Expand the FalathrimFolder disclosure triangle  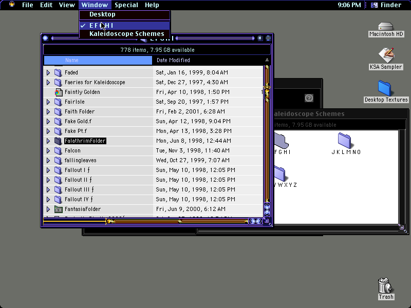click(48, 141)
